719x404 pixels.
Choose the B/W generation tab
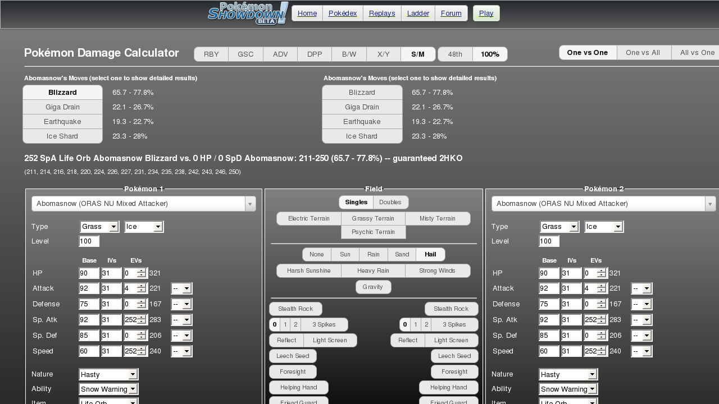pyautogui.click(x=349, y=54)
